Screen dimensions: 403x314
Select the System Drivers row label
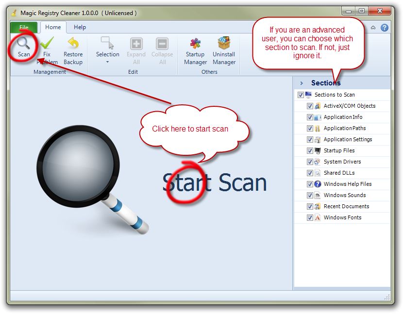point(342,162)
